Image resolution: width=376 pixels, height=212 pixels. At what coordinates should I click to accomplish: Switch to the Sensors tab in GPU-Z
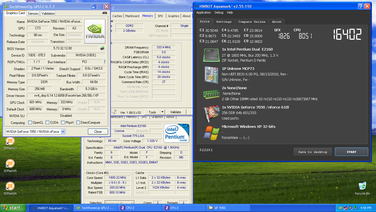click(33, 13)
